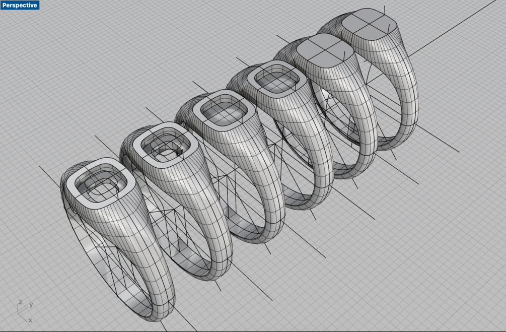Open the Perspective viewport title menu

pos(20,5)
